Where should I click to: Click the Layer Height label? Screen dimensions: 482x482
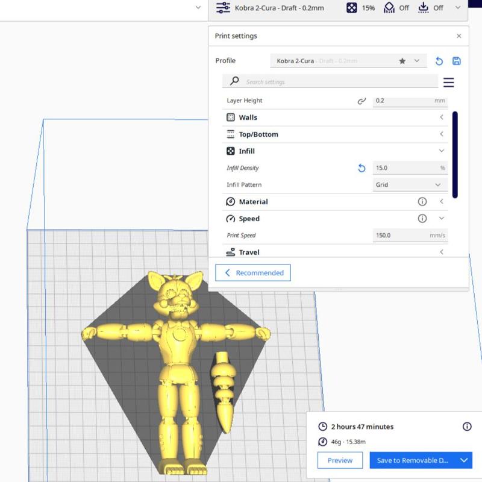point(245,101)
